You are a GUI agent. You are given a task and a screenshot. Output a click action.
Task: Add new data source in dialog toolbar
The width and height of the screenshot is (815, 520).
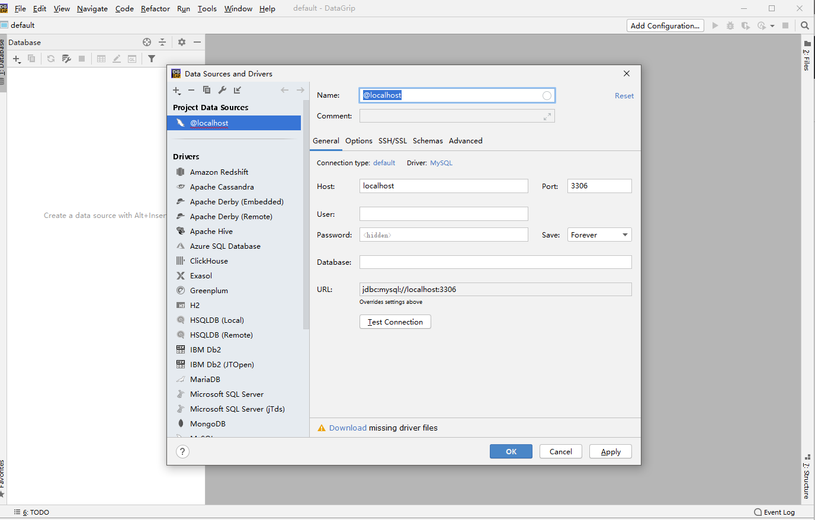tap(177, 90)
